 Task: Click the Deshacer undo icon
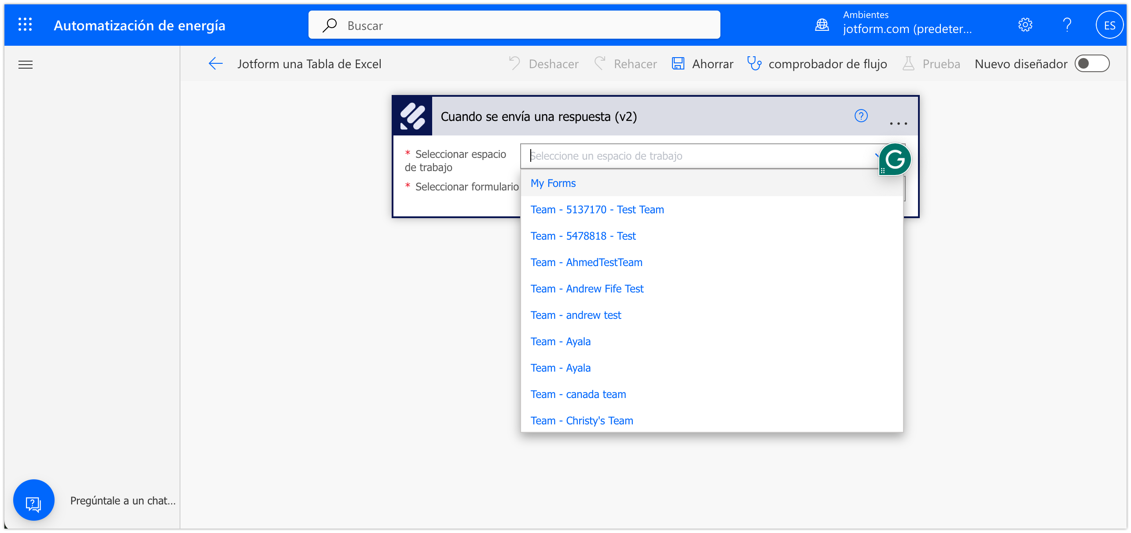point(514,64)
